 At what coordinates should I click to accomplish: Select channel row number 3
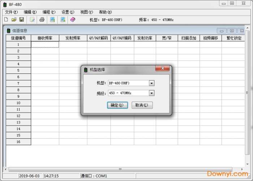(18, 58)
